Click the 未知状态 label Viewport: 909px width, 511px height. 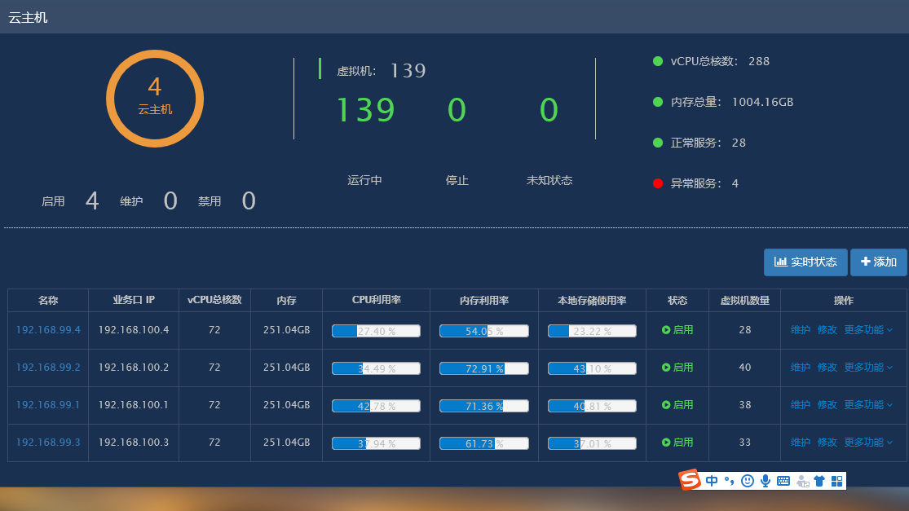coord(549,180)
